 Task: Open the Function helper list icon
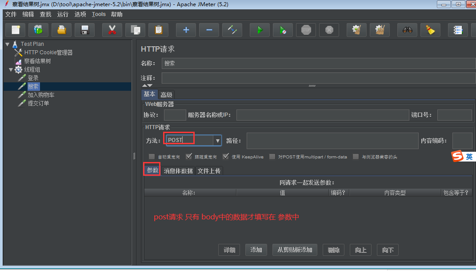click(458, 30)
